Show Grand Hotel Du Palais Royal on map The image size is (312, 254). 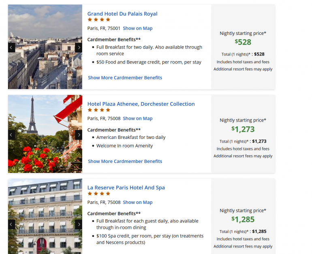(x=138, y=28)
